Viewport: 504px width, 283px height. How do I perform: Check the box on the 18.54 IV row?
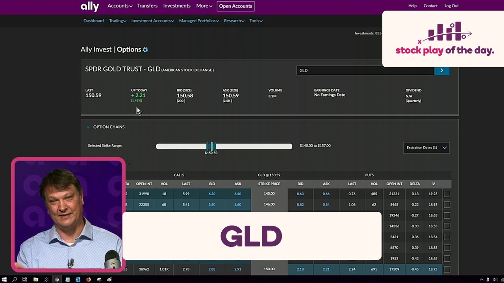tap(447, 237)
